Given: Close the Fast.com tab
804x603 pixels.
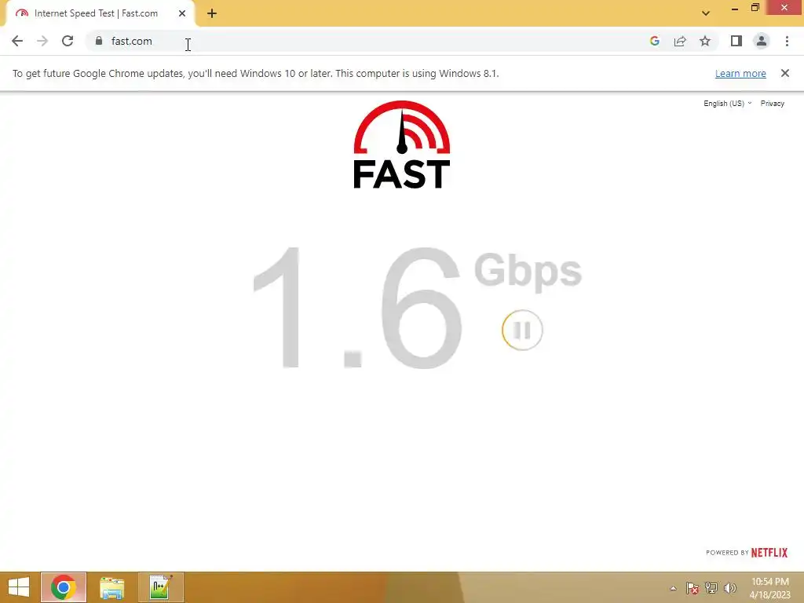Looking at the screenshot, I should point(182,13).
